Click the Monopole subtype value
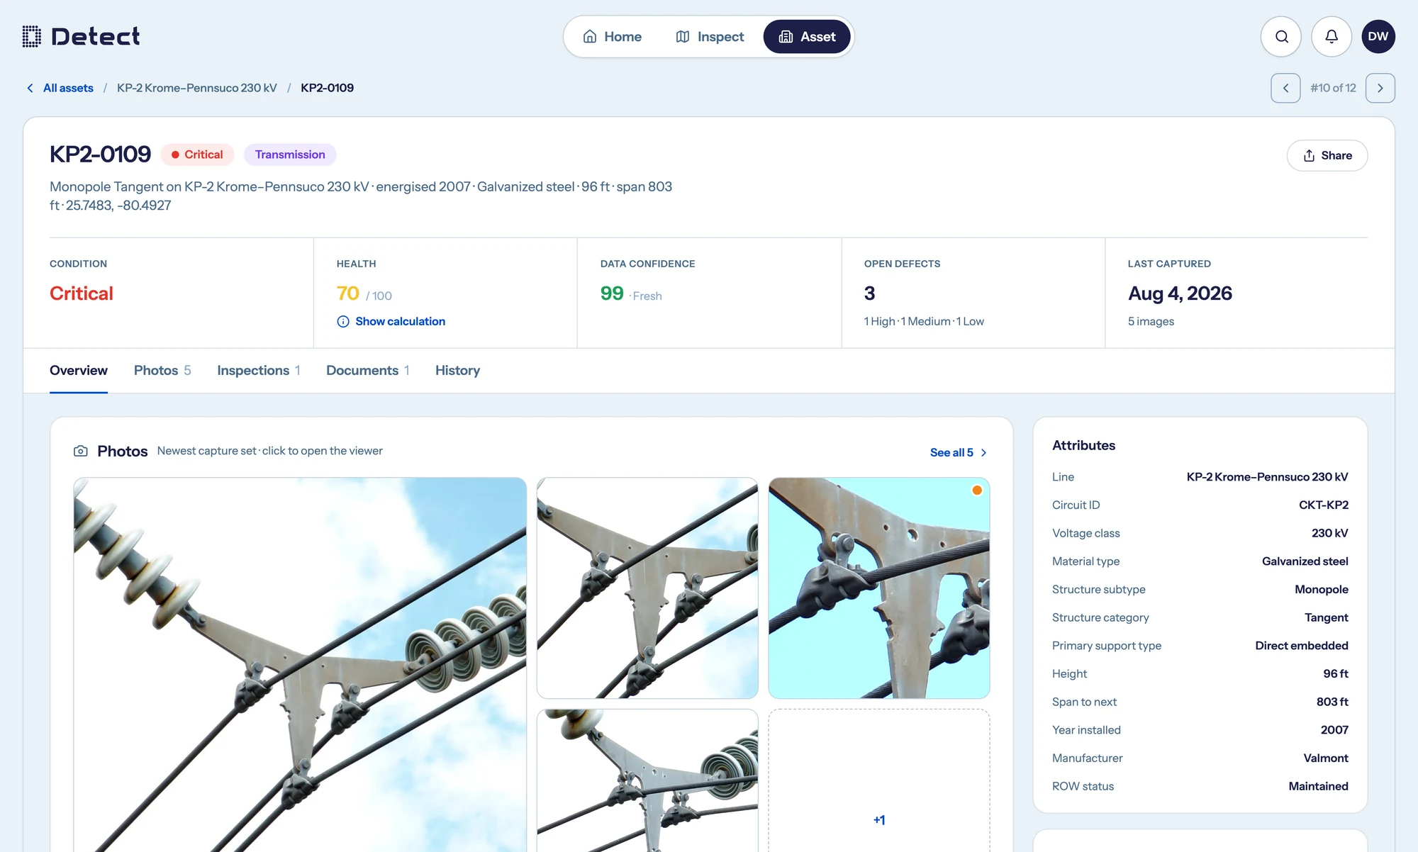This screenshot has height=852, width=1418. [1322, 589]
